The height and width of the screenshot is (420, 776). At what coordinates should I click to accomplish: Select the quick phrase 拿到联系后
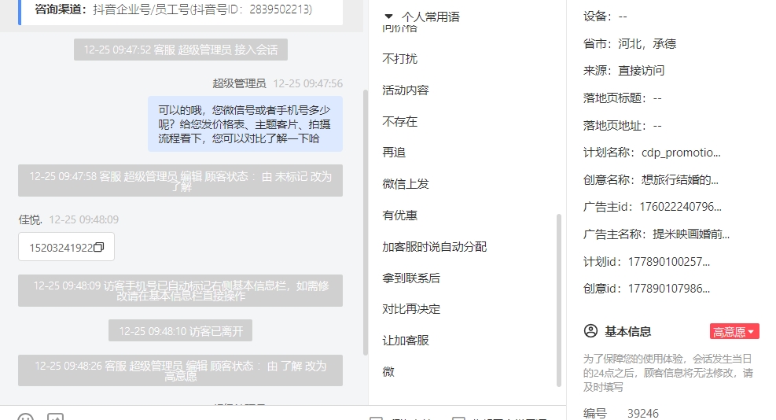tap(411, 278)
